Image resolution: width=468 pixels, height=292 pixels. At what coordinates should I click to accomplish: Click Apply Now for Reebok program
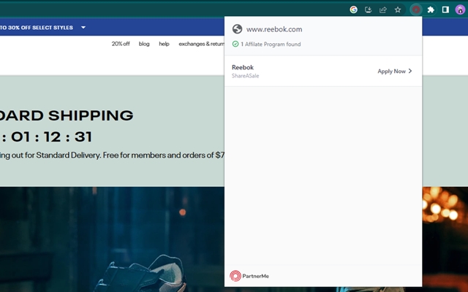tap(391, 72)
